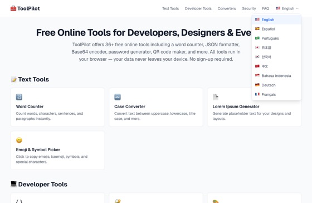Screen dimensions: 312x203
Task: Click the ToolPilot toolbox logo icon
Action: point(13,8)
